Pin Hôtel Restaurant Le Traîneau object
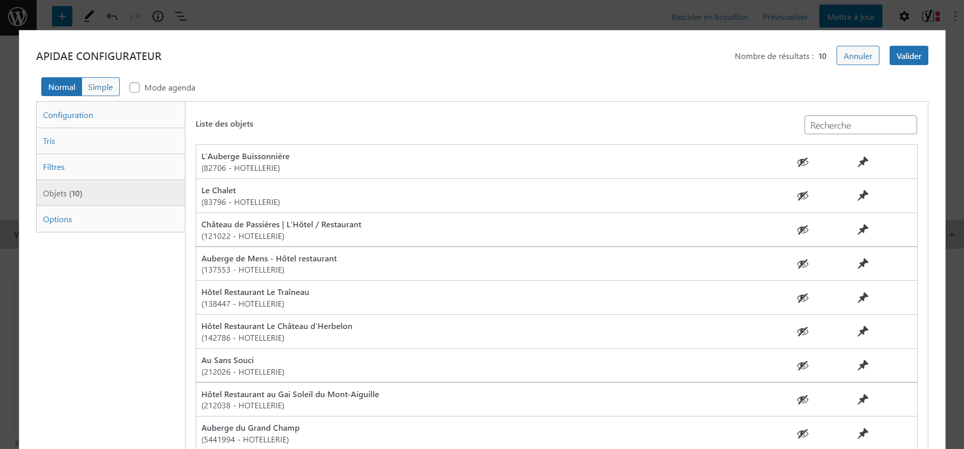Viewport: 964px width, 449px height. click(863, 298)
